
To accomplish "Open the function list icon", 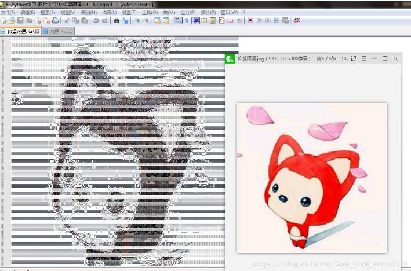I will pyautogui.click(x=221, y=21).
